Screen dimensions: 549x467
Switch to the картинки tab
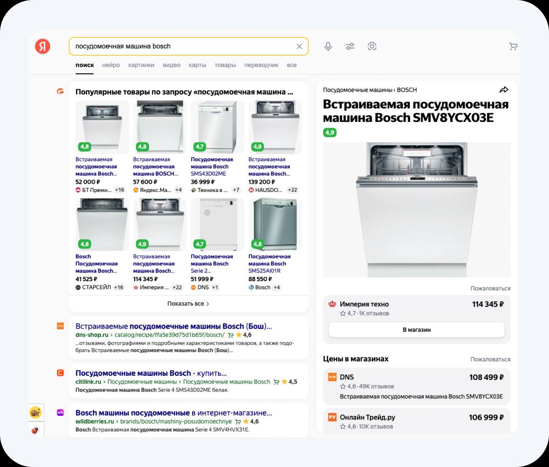[141, 65]
